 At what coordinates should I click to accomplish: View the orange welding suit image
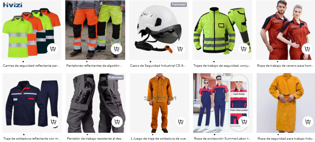pos(159,103)
